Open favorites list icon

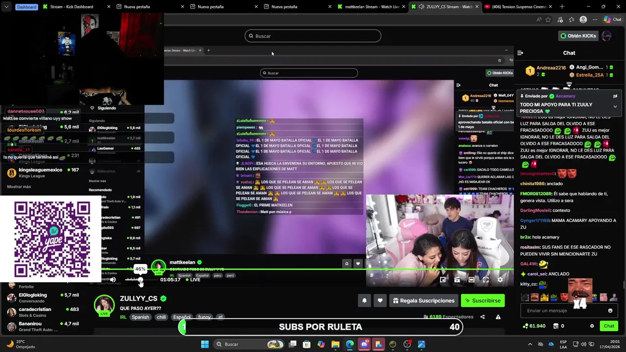point(572,20)
